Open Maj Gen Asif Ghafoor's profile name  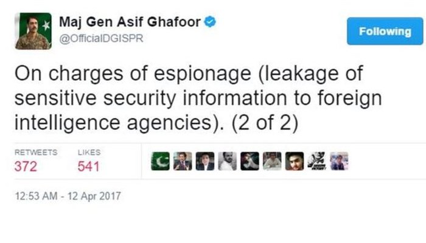click(130, 24)
